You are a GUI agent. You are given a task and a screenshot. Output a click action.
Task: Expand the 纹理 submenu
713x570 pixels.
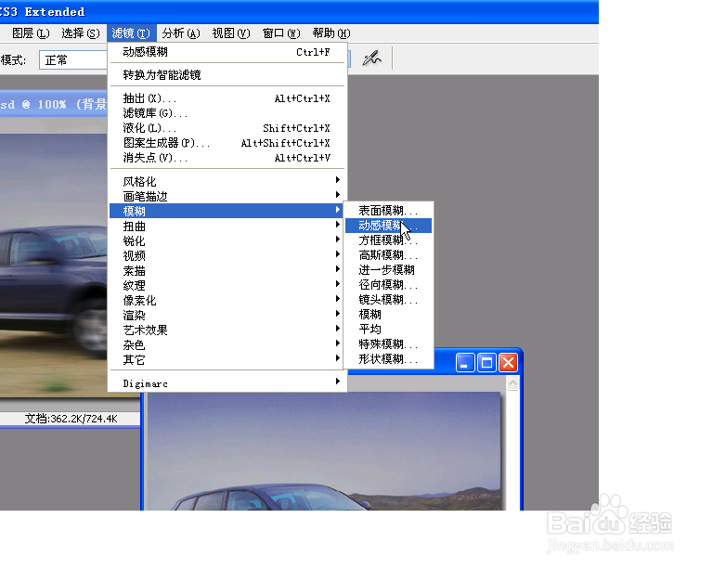tap(227, 285)
